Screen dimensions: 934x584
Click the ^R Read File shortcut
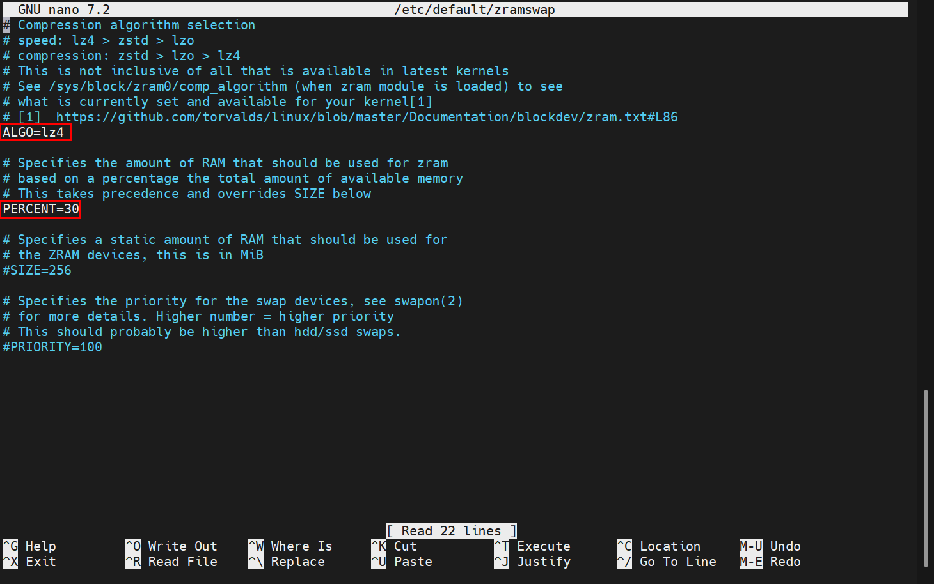pos(171,562)
